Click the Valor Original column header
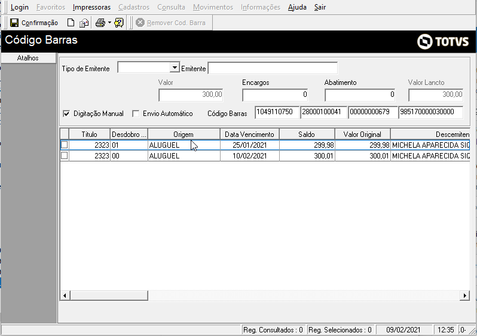The width and height of the screenshot is (477, 336). (x=363, y=134)
